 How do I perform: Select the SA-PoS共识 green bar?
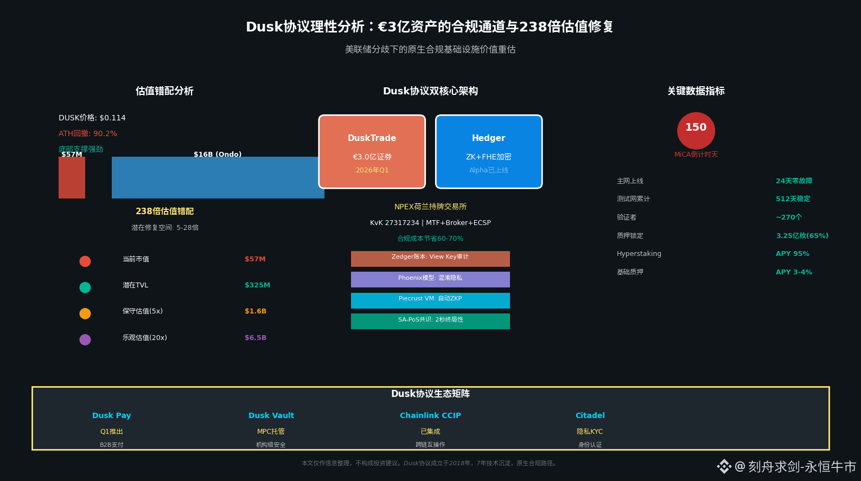click(x=430, y=321)
